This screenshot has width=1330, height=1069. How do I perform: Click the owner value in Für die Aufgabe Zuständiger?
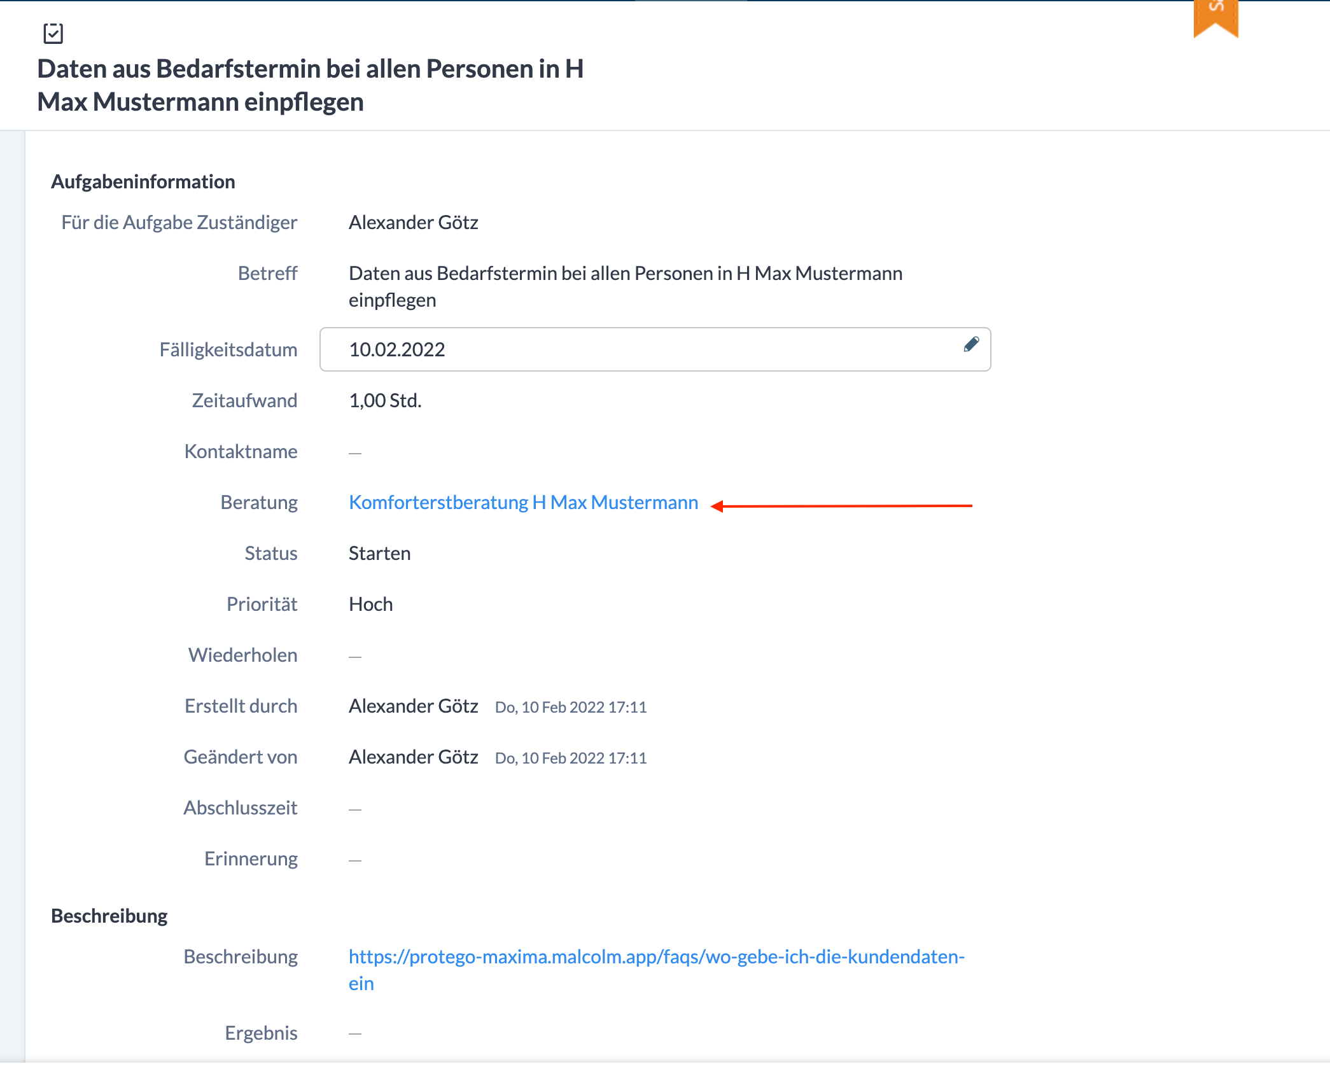point(413,223)
